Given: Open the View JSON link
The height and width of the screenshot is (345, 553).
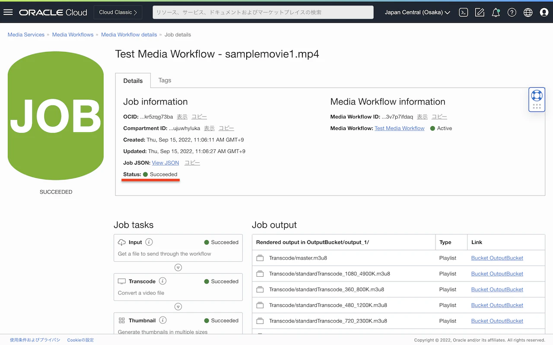Looking at the screenshot, I should click(165, 163).
